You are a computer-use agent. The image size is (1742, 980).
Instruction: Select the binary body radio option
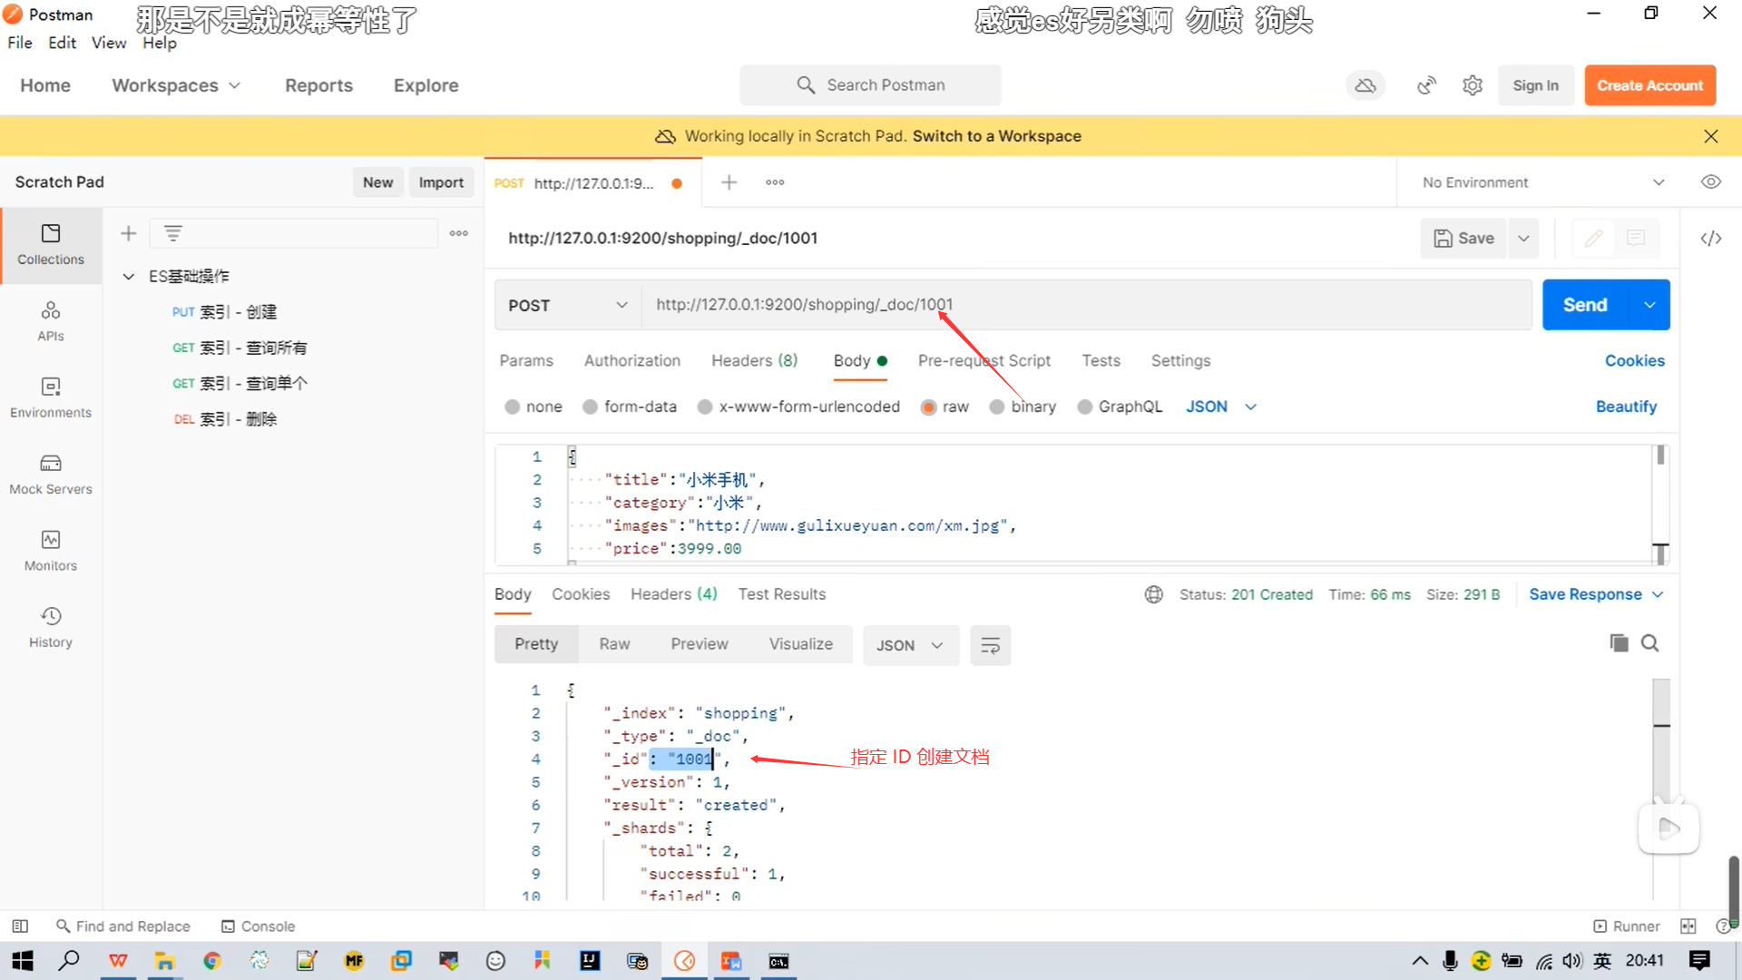(997, 407)
